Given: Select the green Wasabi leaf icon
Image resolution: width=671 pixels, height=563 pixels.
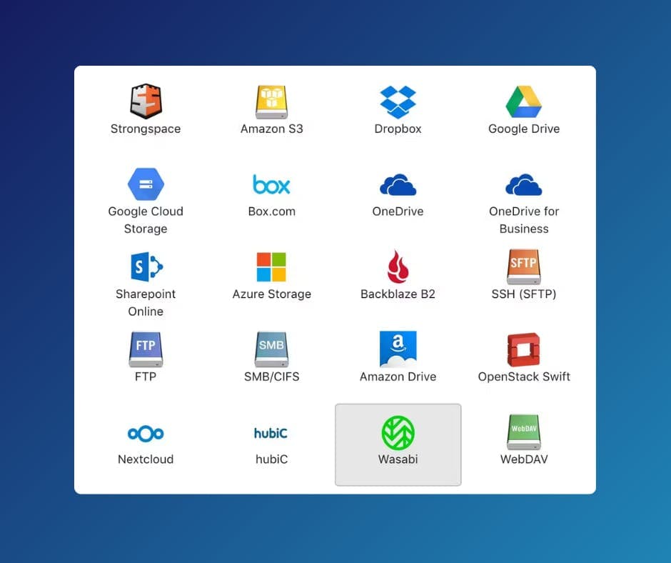Looking at the screenshot, I should pos(398,433).
